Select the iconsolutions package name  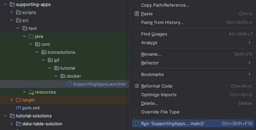pos(61,52)
